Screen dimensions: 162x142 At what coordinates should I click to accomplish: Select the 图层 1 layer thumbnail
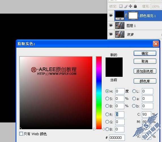tap(120, 26)
